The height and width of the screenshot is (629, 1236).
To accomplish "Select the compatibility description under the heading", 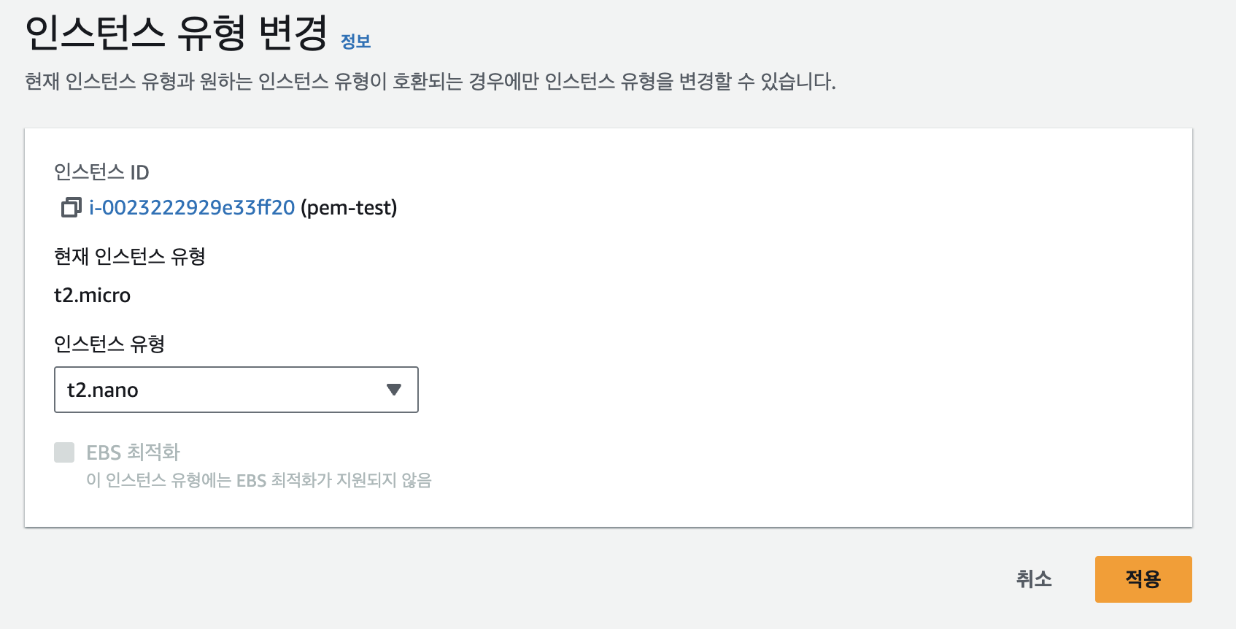I will pyautogui.click(x=430, y=81).
